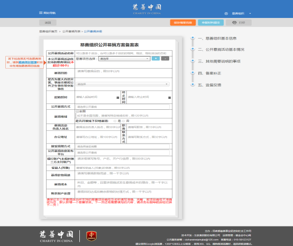The height and width of the screenshot is (246, 293).
Task: Click the timeline dot for 公开募捐活动基本情况
Action: pyautogui.click(x=193, y=49)
